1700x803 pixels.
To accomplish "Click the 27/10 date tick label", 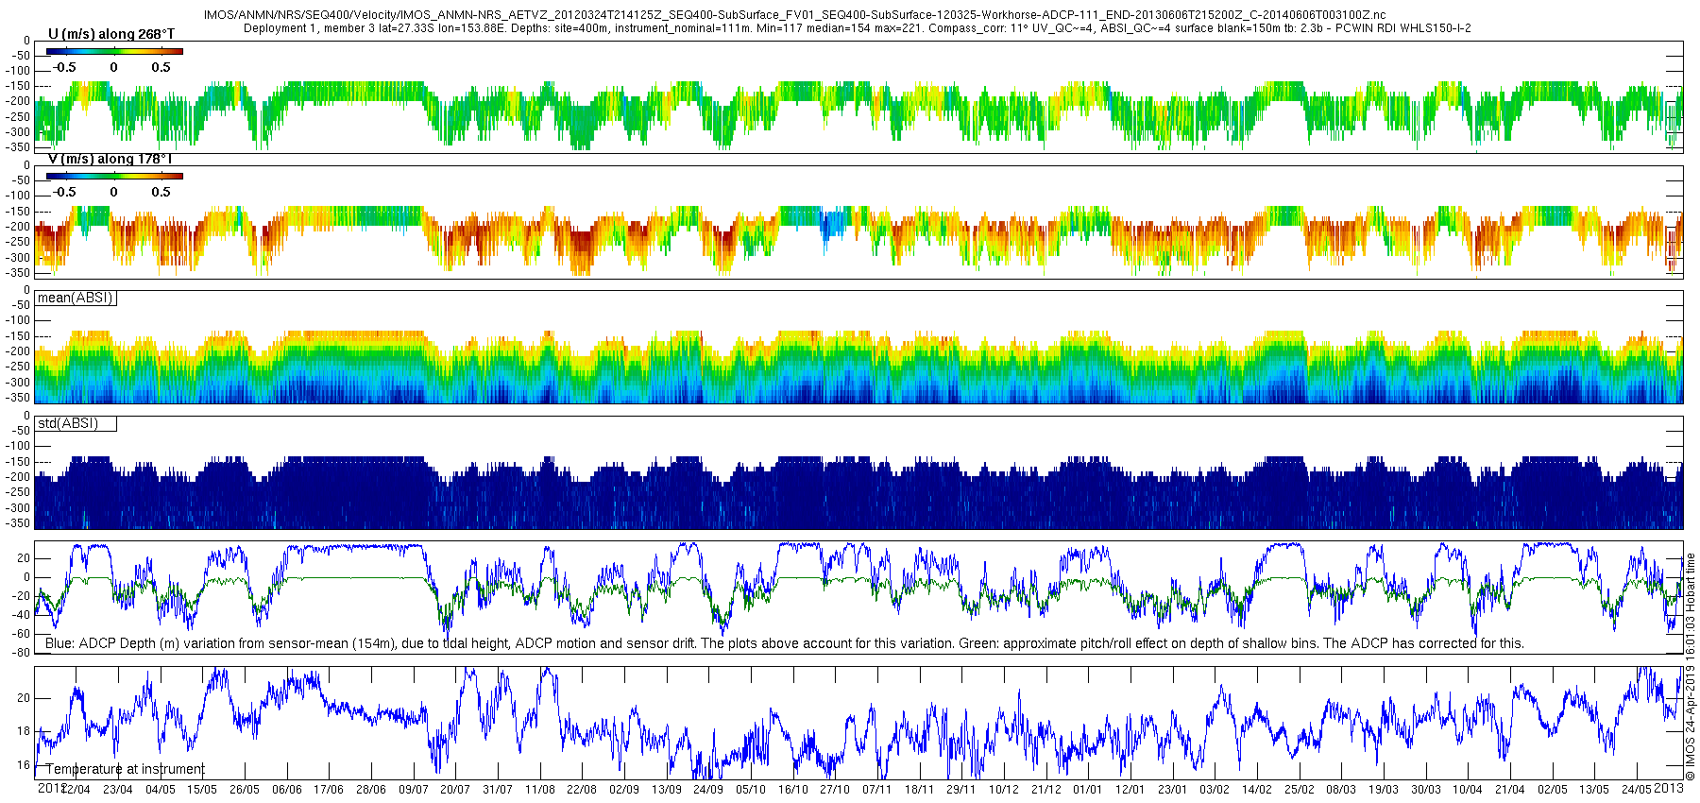I will click(835, 790).
